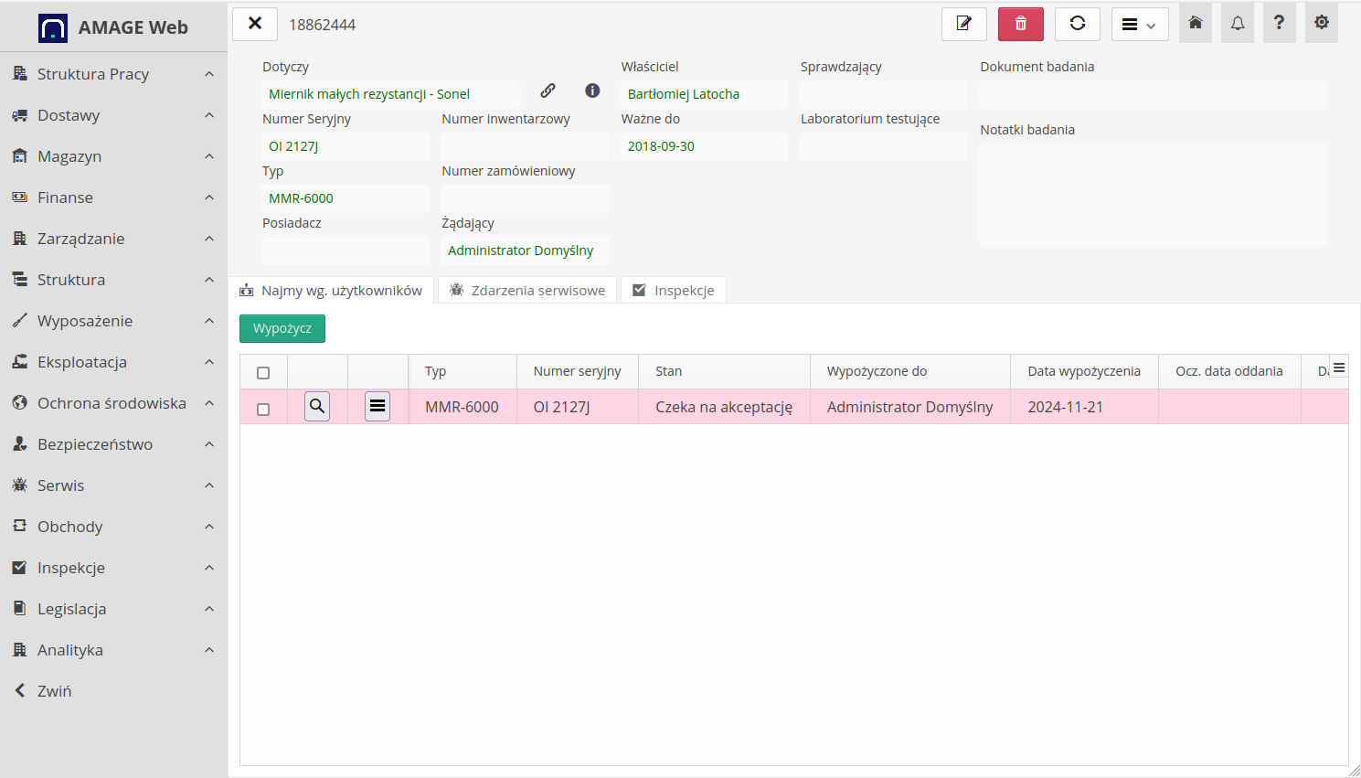Click the Legislacja document icon

20,609
